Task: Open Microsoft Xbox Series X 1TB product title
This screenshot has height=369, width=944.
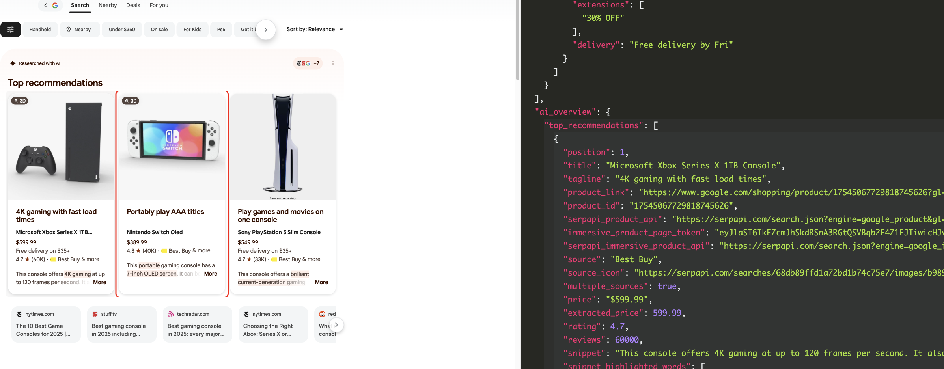Action: point(54,232)
